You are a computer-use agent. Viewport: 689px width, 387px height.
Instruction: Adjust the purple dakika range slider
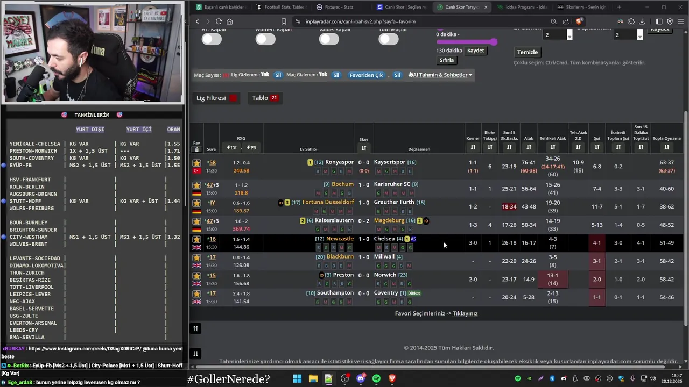[466, 42]
